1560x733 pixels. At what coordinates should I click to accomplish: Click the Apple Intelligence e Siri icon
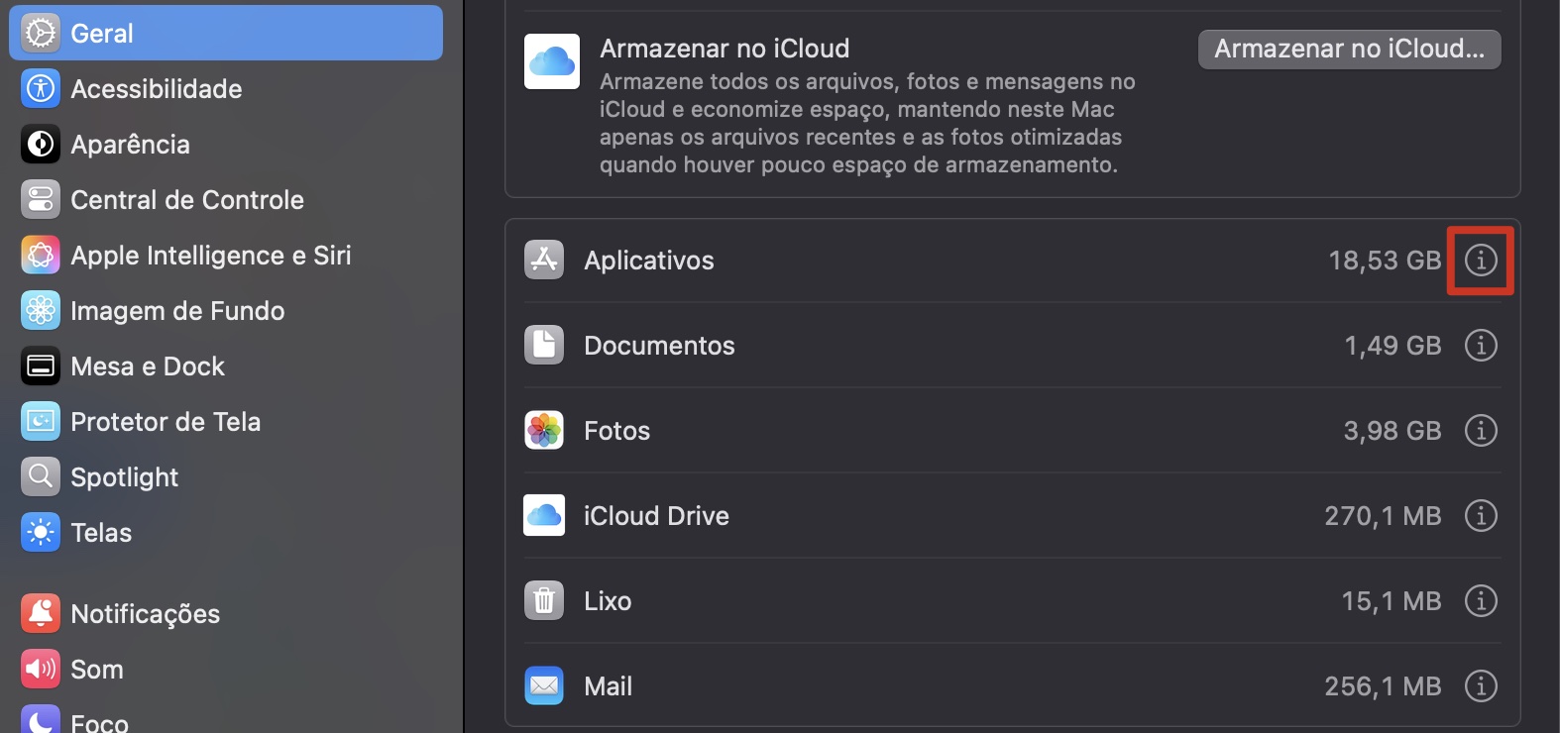pyautogui.click(x=41, y=255)
